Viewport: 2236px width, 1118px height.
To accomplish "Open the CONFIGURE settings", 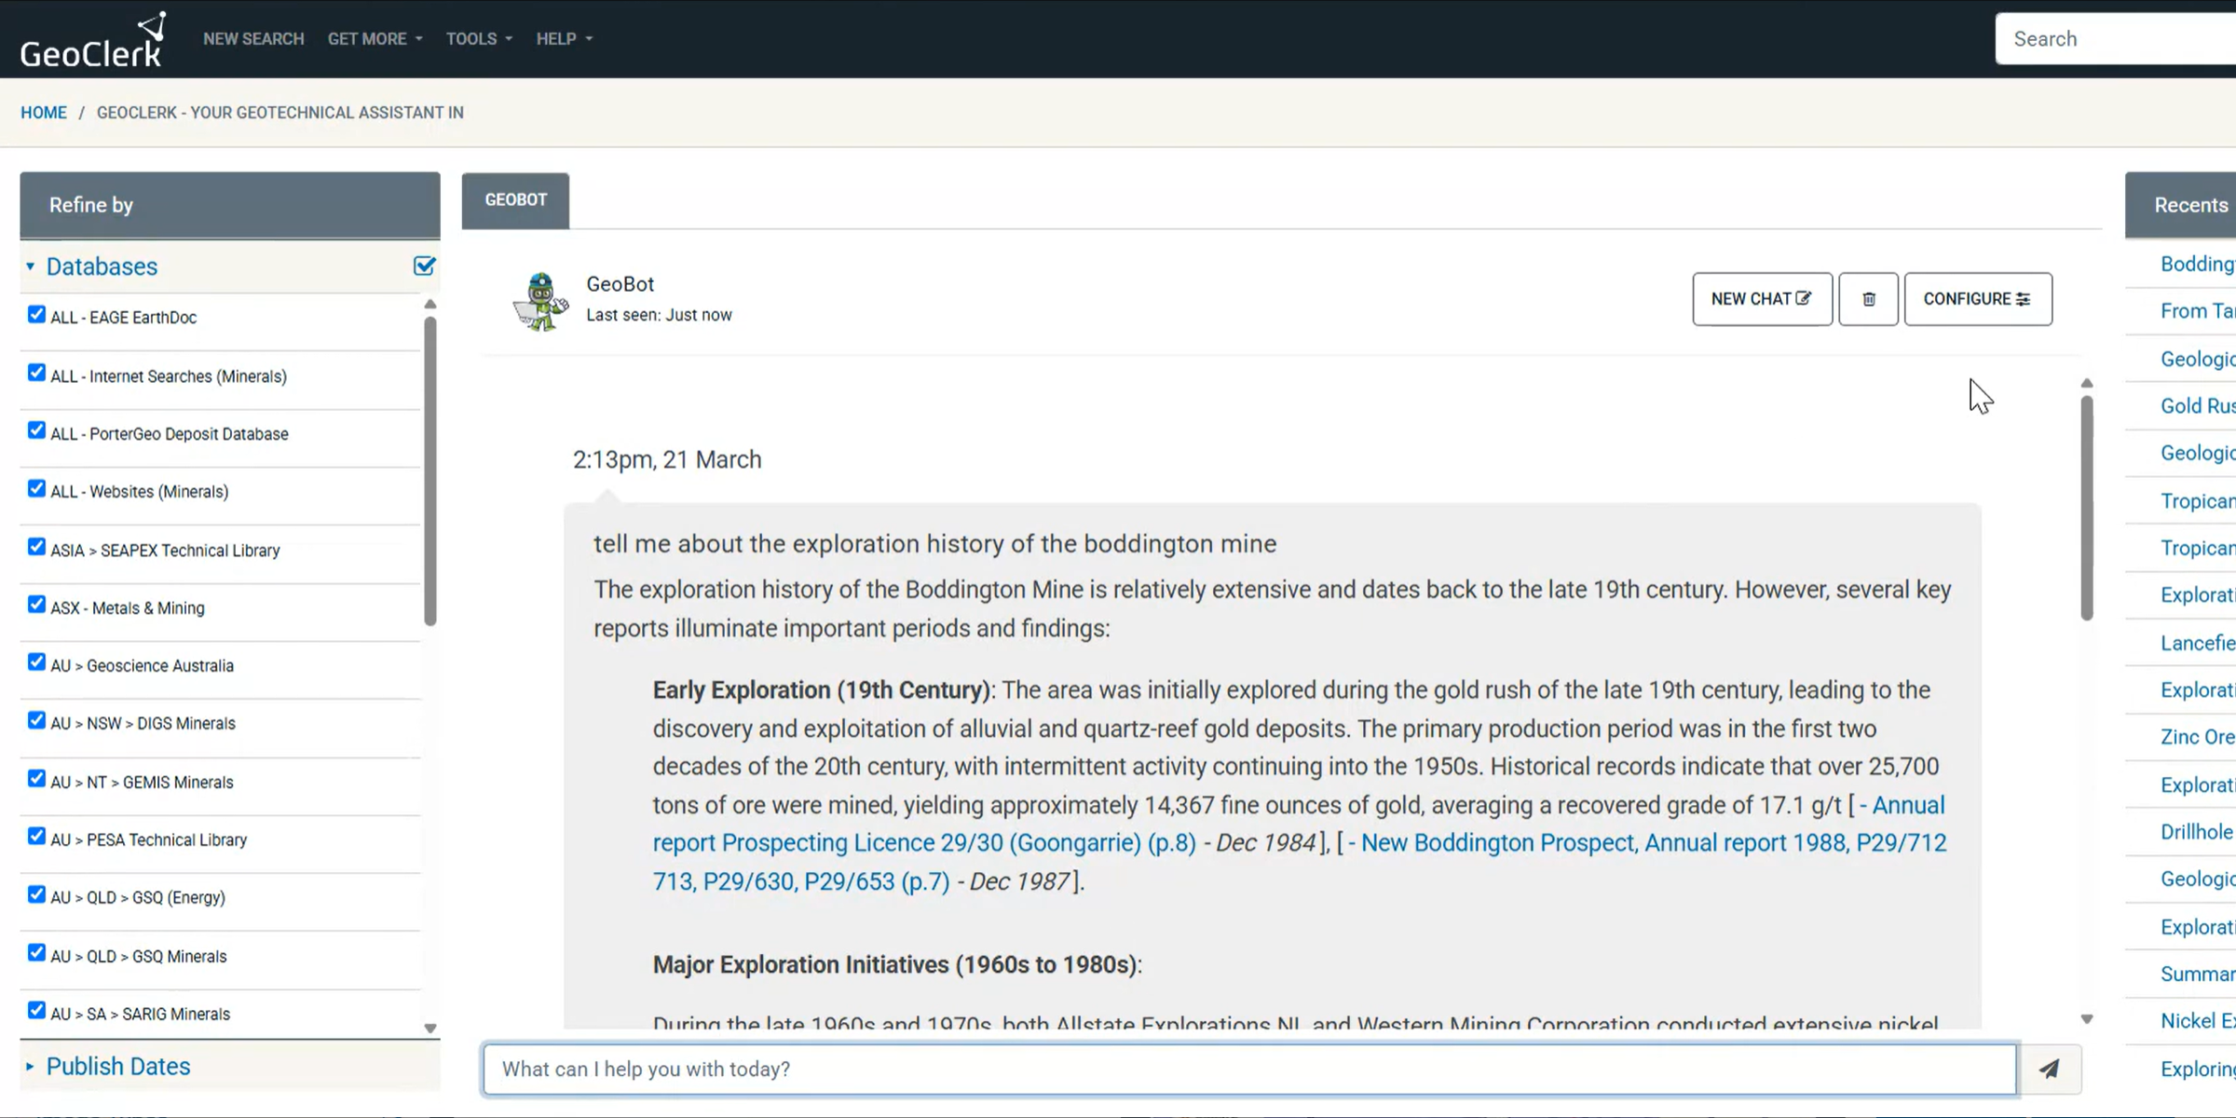I will click(x=1978, y=299).
